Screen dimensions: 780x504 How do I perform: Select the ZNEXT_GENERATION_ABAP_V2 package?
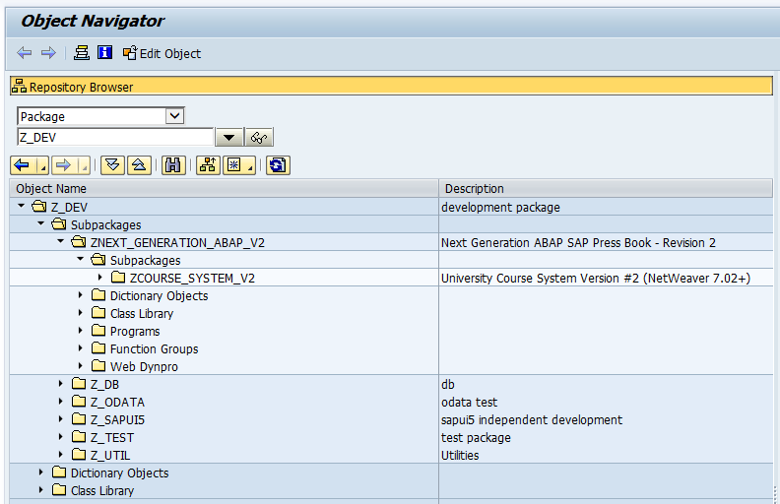(x=177, y=242)
